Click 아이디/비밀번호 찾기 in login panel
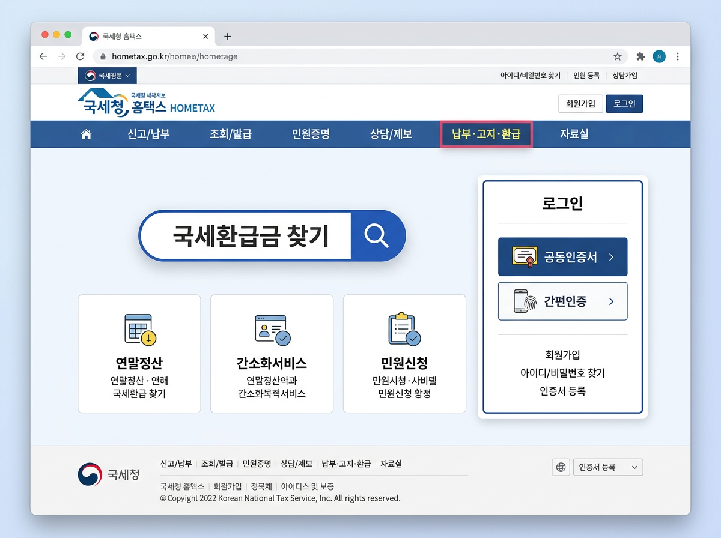This screenshot has width=721, height=538. tap(562, 373)
